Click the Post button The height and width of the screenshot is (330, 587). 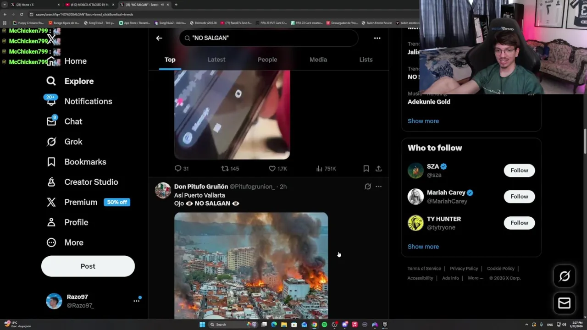pyautogui.click(x=88, y=266)
